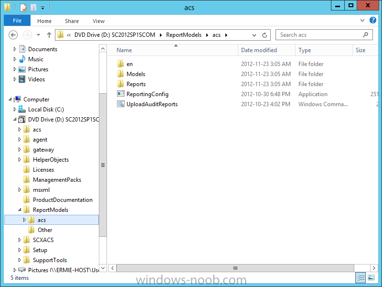Refresh the current folder view
This screenshot has height=287, width=382.
point(265,35)
